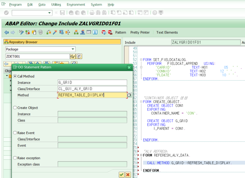The height and width of the screenshot is (178, 245).
Task: Open the Method field value help button
Action: pyautogui.click(x=129, y=95)
